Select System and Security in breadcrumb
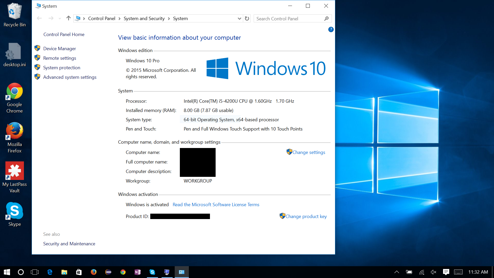 144,19
